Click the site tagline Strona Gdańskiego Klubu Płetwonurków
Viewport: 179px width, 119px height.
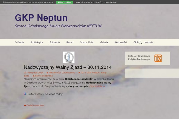coord(58,26)
